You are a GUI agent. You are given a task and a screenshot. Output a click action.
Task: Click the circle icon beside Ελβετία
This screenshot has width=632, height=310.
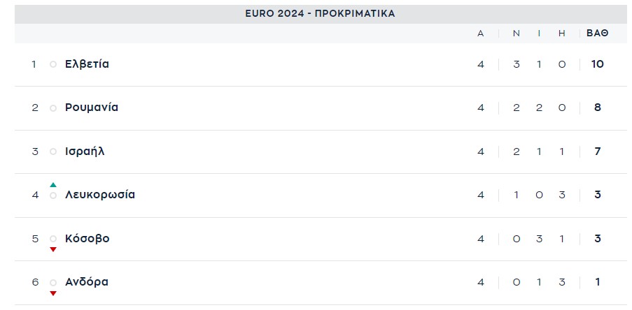[53, 64]
